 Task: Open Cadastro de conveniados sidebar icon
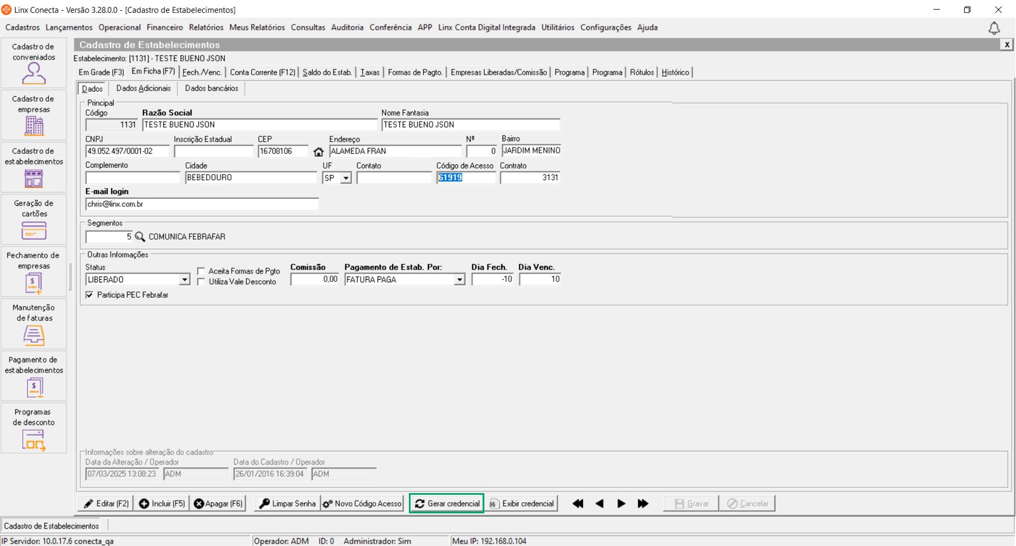(34, 63)
